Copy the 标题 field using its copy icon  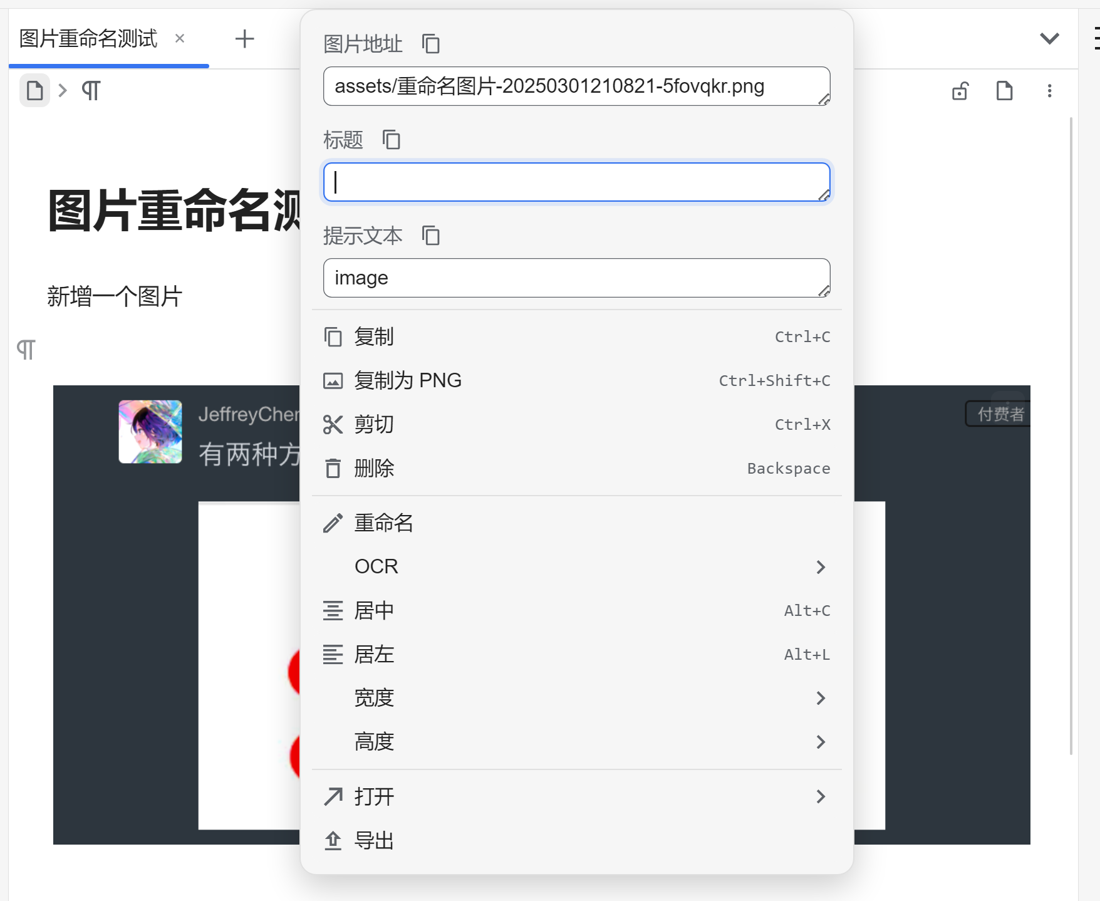point(391,140)
